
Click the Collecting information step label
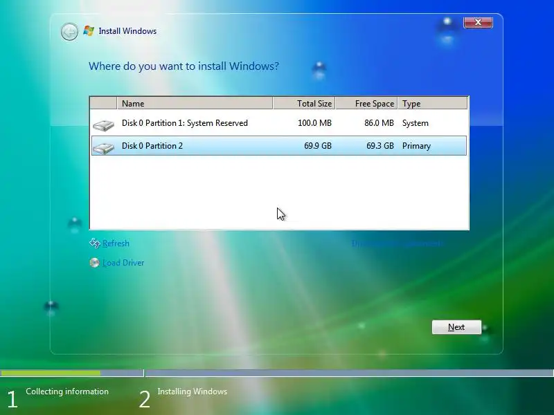click(67, 391)
